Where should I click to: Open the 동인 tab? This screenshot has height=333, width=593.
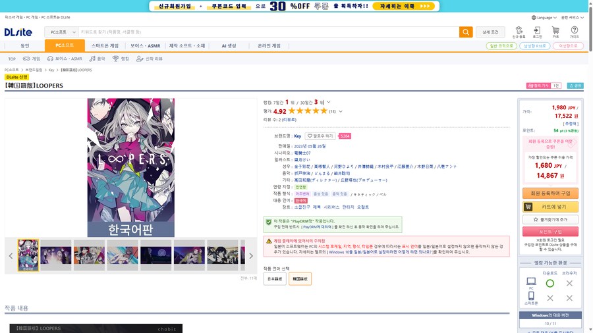tap(24, 45)
